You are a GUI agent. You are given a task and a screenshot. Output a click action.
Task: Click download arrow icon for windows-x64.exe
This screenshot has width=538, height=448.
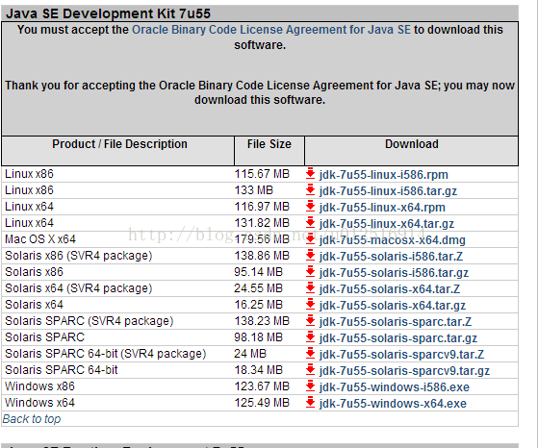(x=310, y=403)
